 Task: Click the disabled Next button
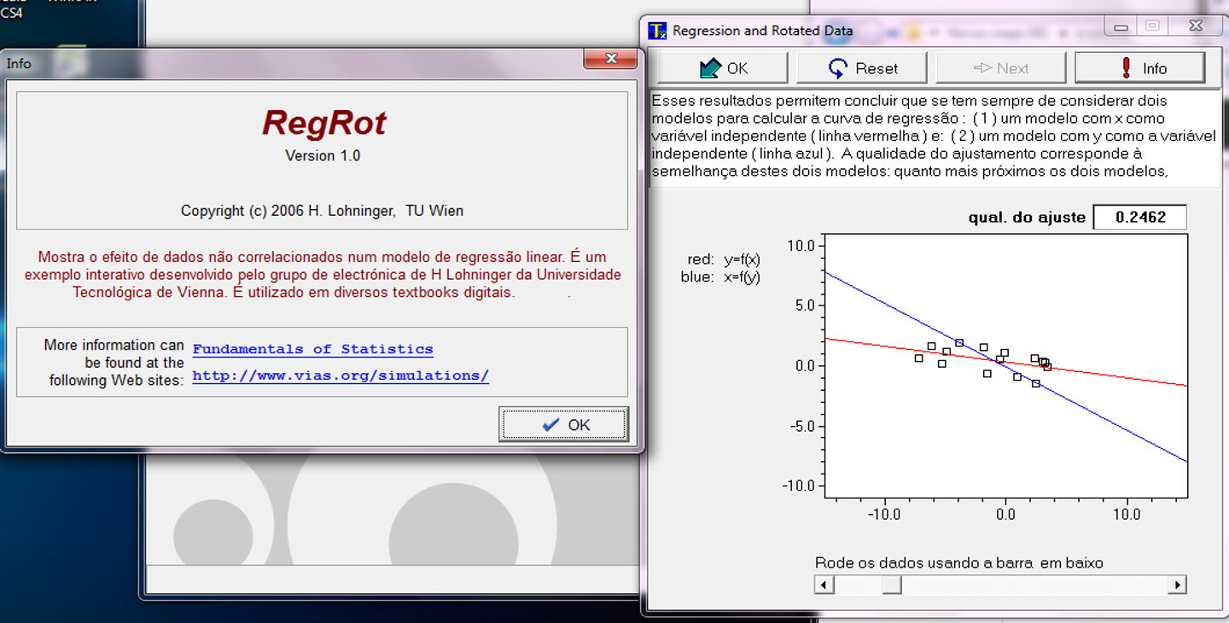pyautogui.click(x=1001, y=68)
